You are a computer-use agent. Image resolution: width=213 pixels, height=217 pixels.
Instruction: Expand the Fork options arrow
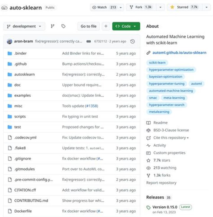tap(160, 7)
